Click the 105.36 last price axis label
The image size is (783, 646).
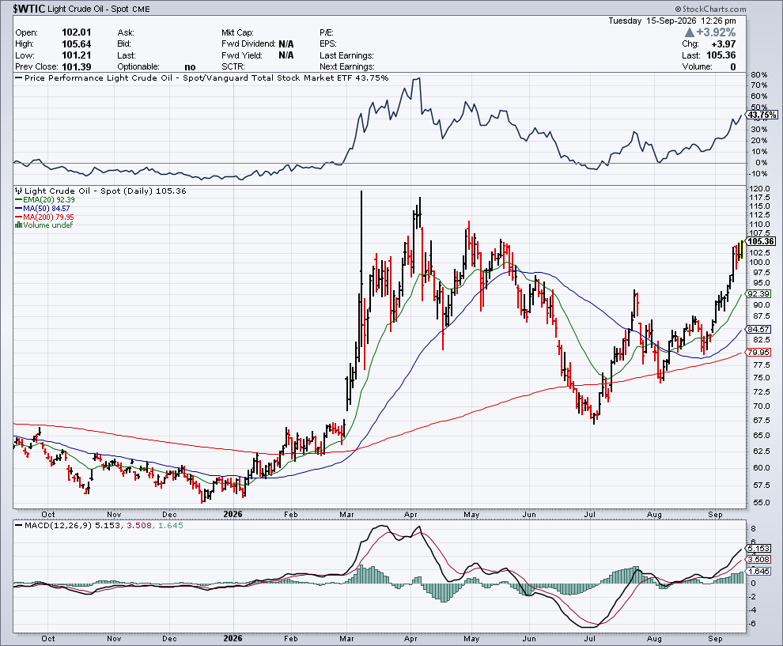point(762,241)
